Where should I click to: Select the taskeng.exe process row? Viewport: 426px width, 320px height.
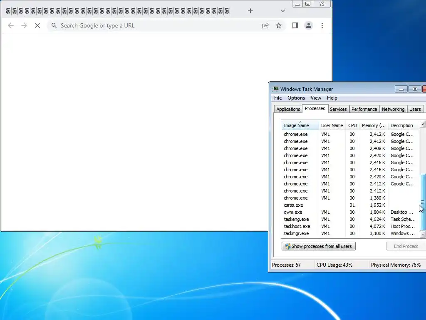click(350, 219)
